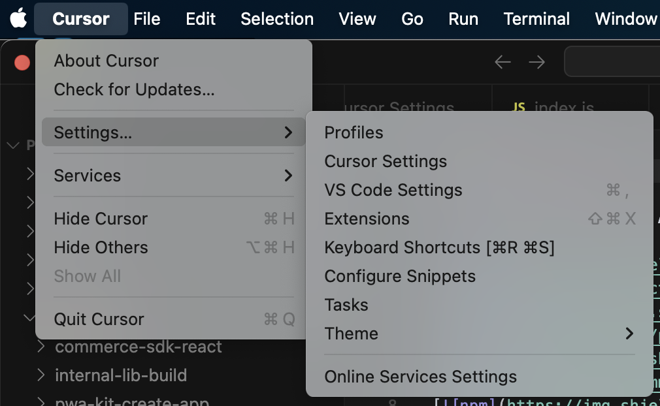Click the forward navigation arrow

(536, 62)
